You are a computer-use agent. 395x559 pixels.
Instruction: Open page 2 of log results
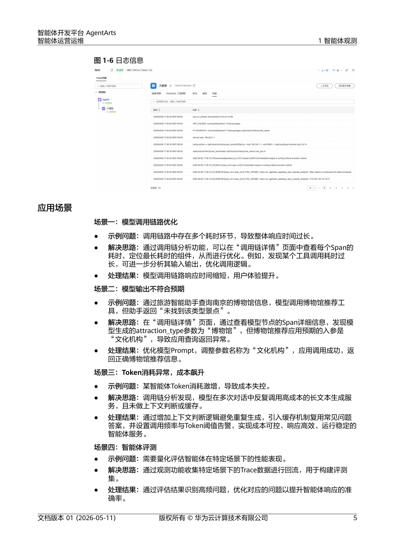(330, 188)
